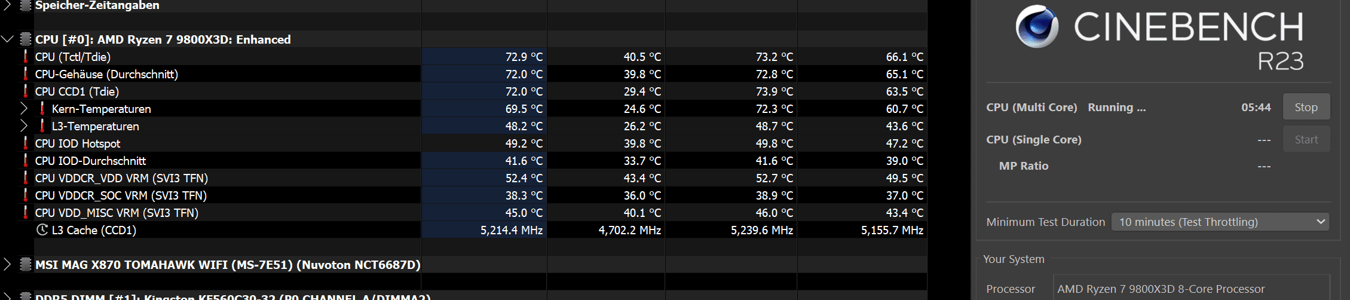
Task: Click the Cinebench R23 logo sphere icon
Action: point(1037,26)
